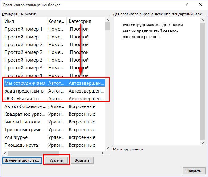
Task: Choose 'Площадь круга' in the list
Action: (x=21, y=145)
